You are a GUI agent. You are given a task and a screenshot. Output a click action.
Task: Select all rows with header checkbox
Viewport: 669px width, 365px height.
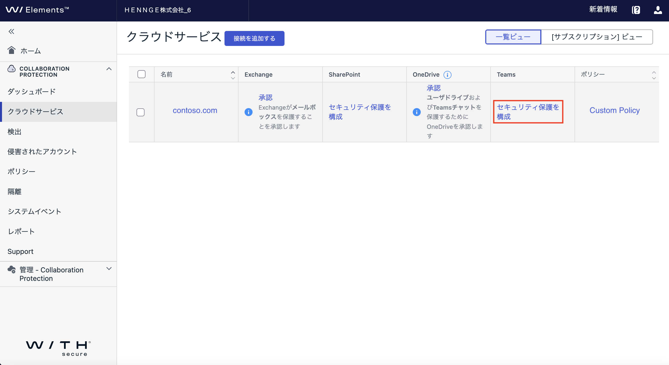pos(141,74)
